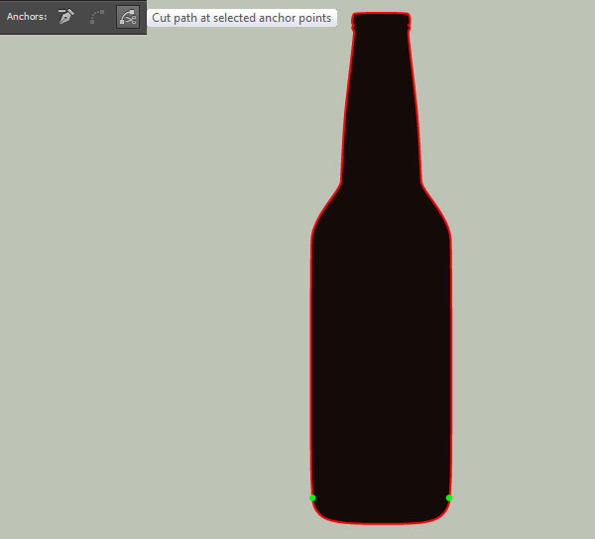The height and width of the screenshot is (539, 595).
Task: Select the right green anchor point on bottle
Action: [x=449, y=497]
